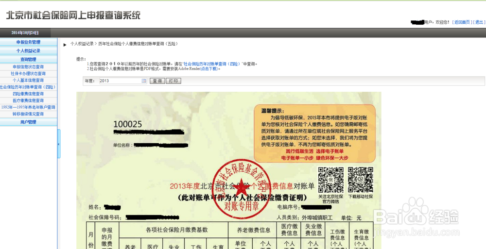Collapse the 查询管理 menu section

point(29,60)
